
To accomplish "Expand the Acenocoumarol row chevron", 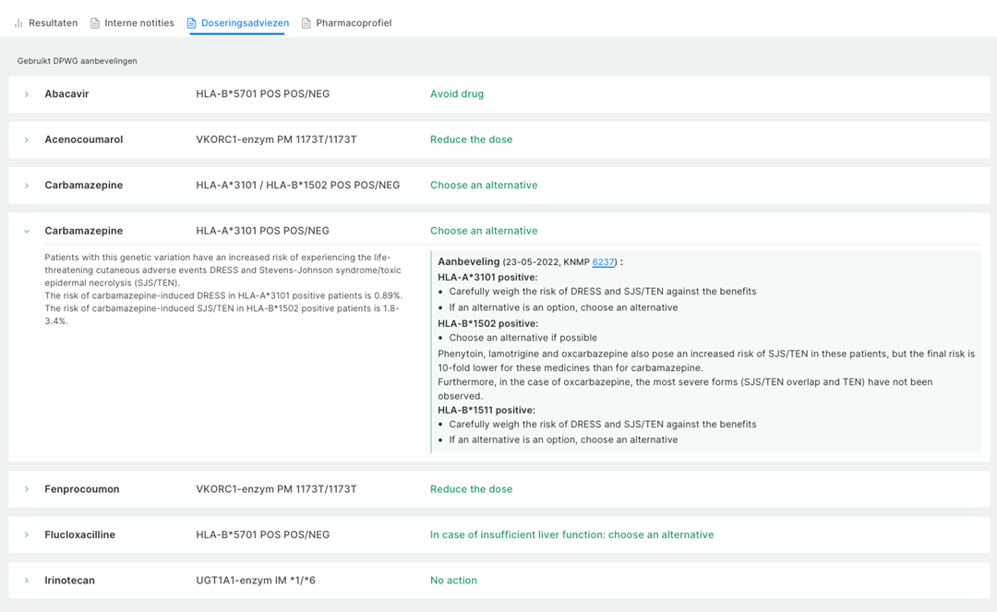I will (x=27, y=140).
